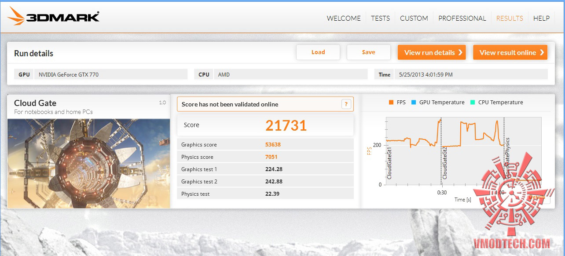Click the overall score 21731

pyautogui.click(x=286, y=125)
